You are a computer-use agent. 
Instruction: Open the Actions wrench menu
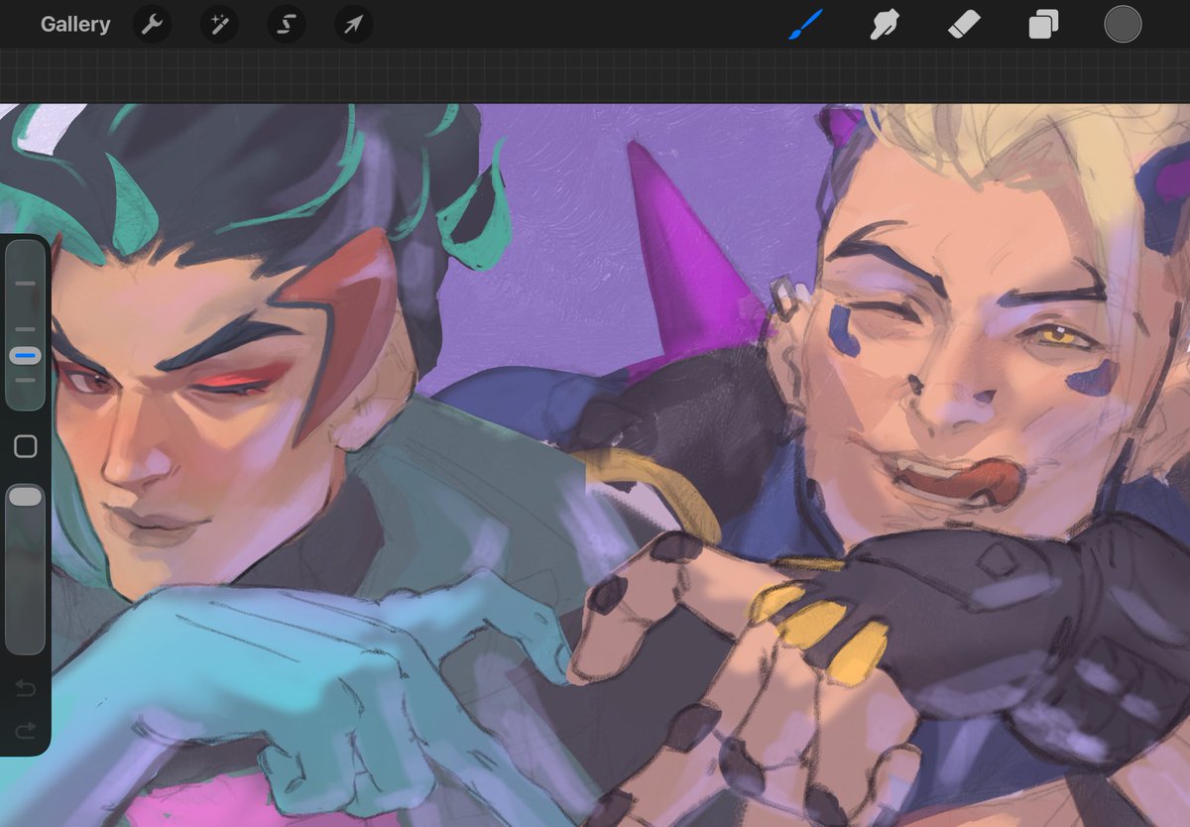[x=152, y=25]
